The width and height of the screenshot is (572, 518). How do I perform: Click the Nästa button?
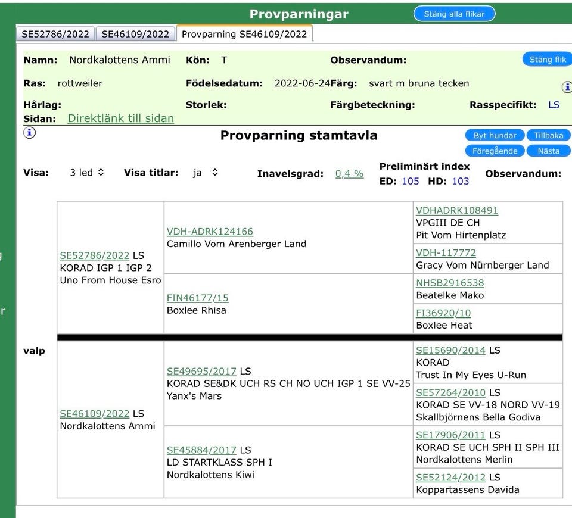pyautogui.click(x=548, y=151)
